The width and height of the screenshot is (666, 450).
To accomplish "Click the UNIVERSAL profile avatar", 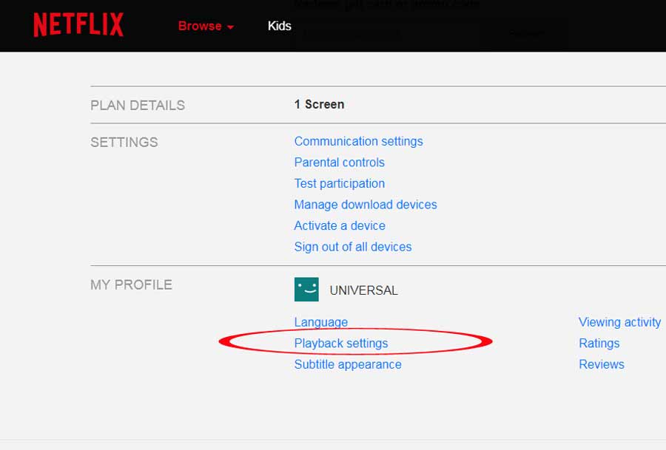I will pos(306,290).
